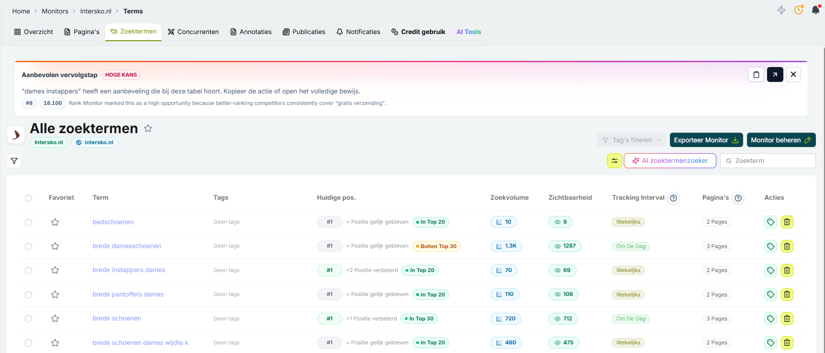The image size is (825, 353).
Task: Select the brede damesschoenen row checkbox
Action: [x=29, y=246]
